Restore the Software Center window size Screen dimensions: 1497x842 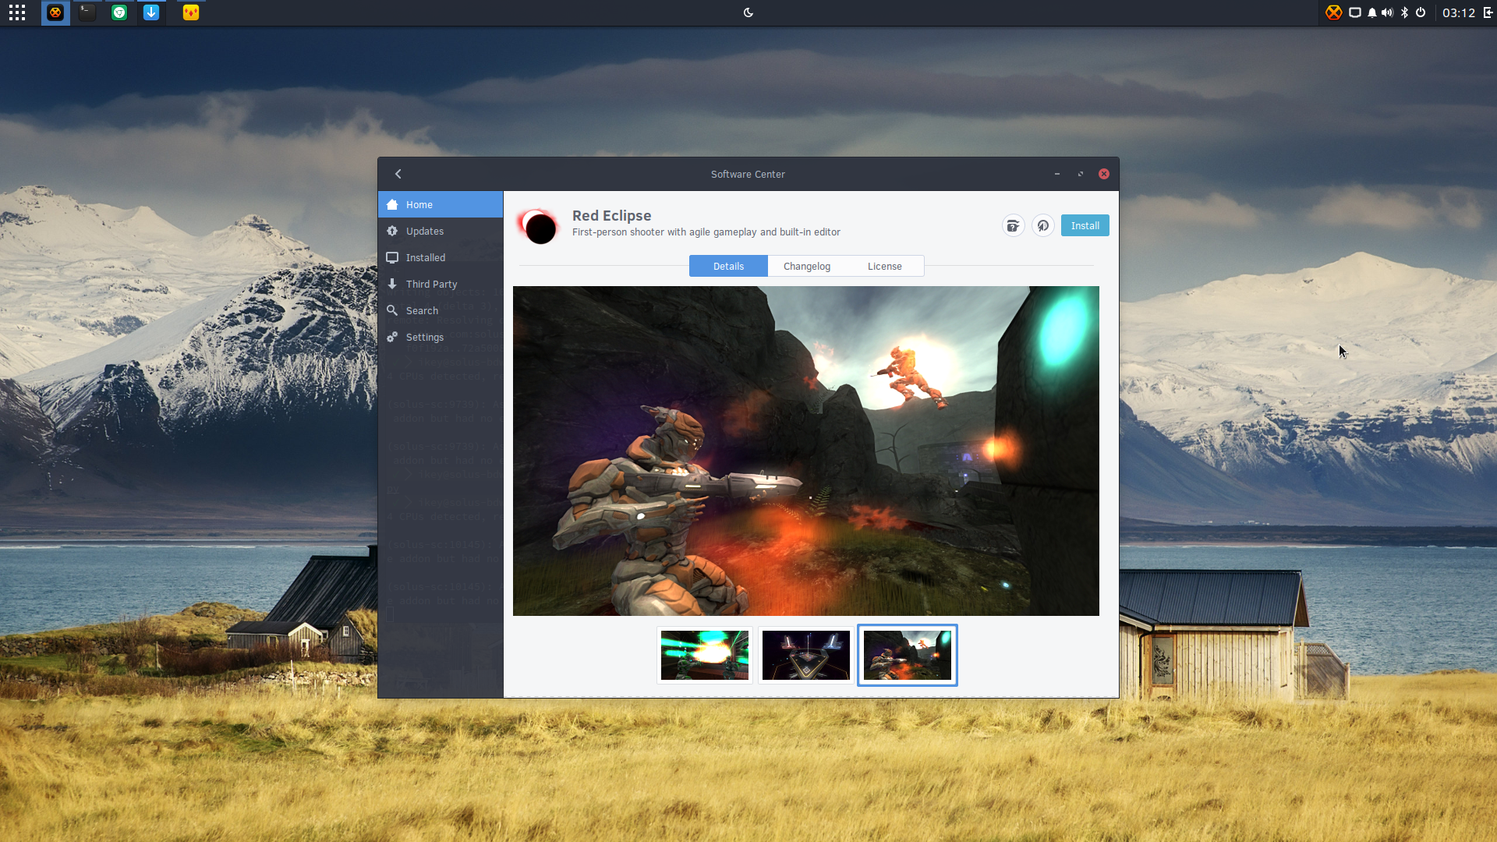click(x=1081, y=174)
